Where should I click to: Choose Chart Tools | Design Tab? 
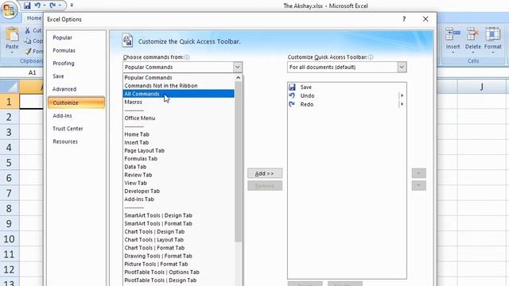coord(178,231)
